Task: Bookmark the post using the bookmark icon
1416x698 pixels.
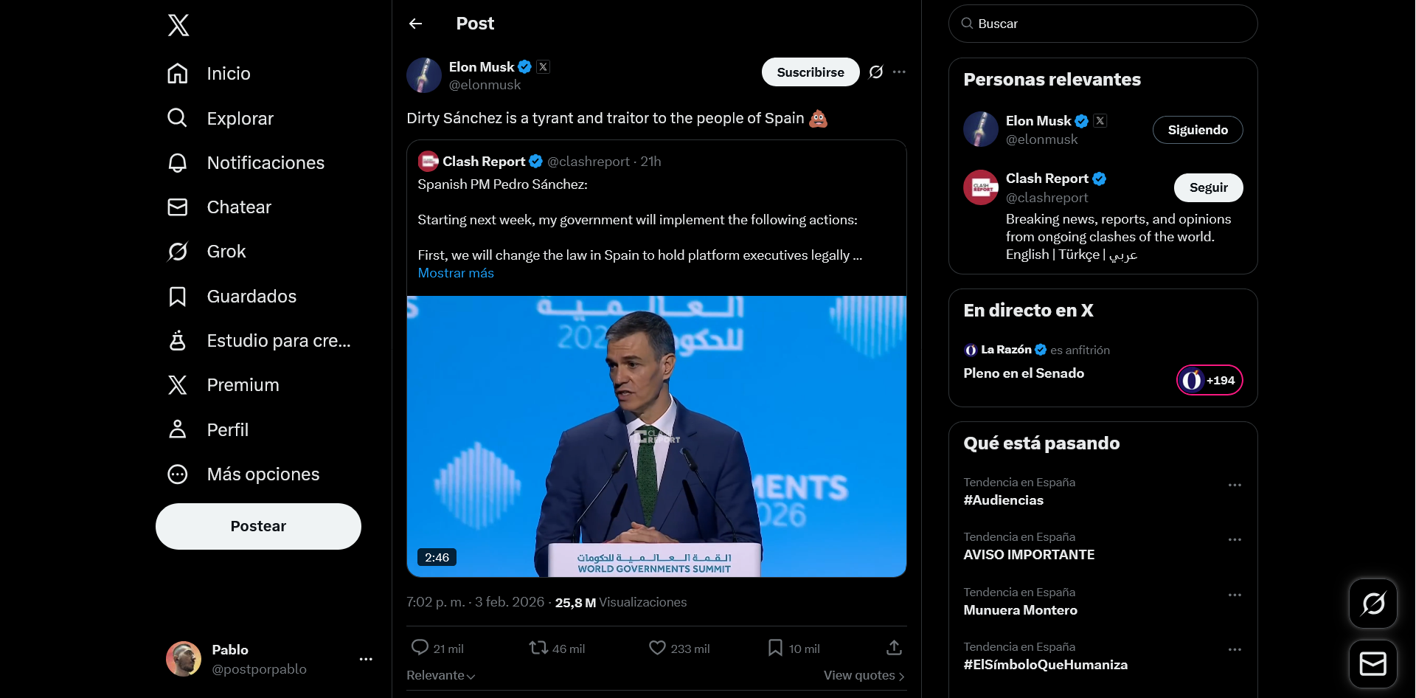Action: point(774,647)
